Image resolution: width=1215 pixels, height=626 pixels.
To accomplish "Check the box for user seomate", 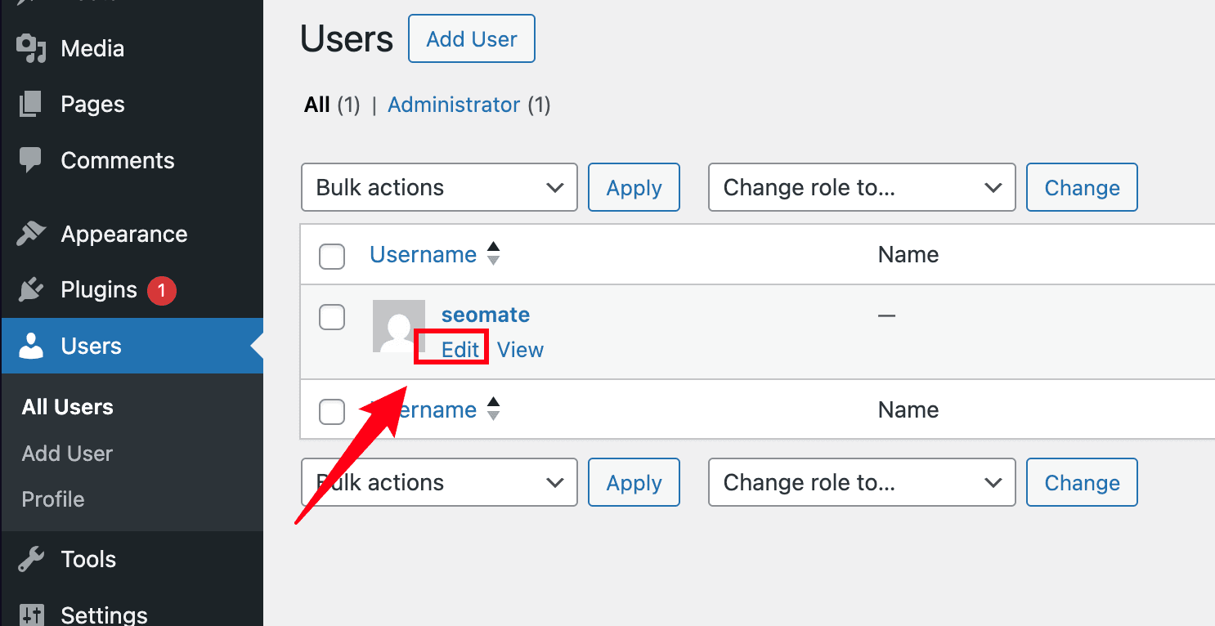I will (x=332, y=316).
